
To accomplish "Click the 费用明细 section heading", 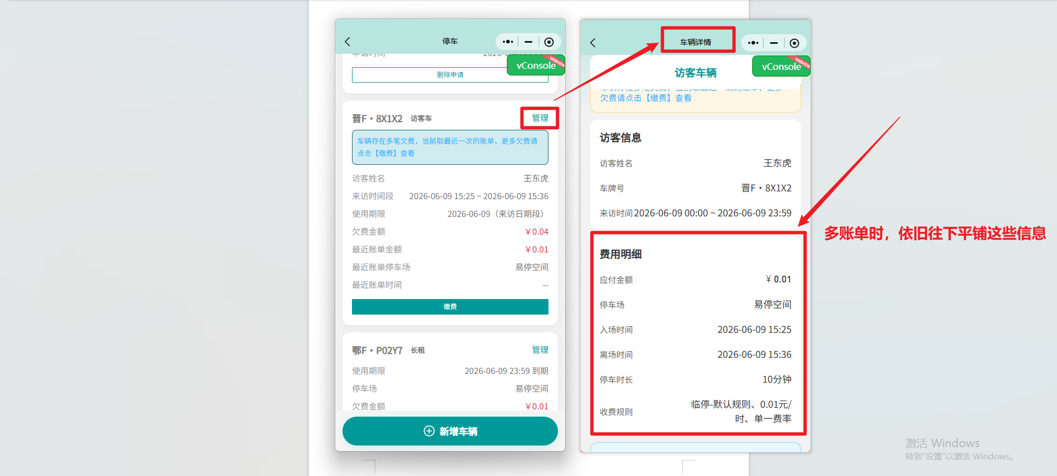I will pyautogui.click(x=621, y=254).
